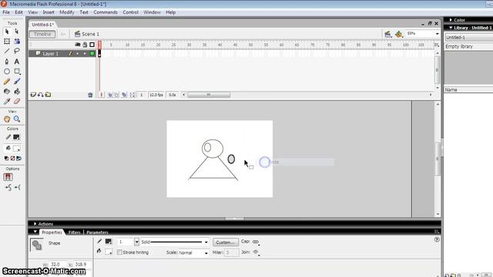Open the Edit Scene clapper icon
493x277 pixels.
[x=387, y=34]
